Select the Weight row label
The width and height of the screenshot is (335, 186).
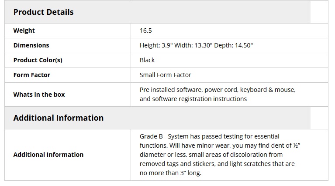pos(24,30)
